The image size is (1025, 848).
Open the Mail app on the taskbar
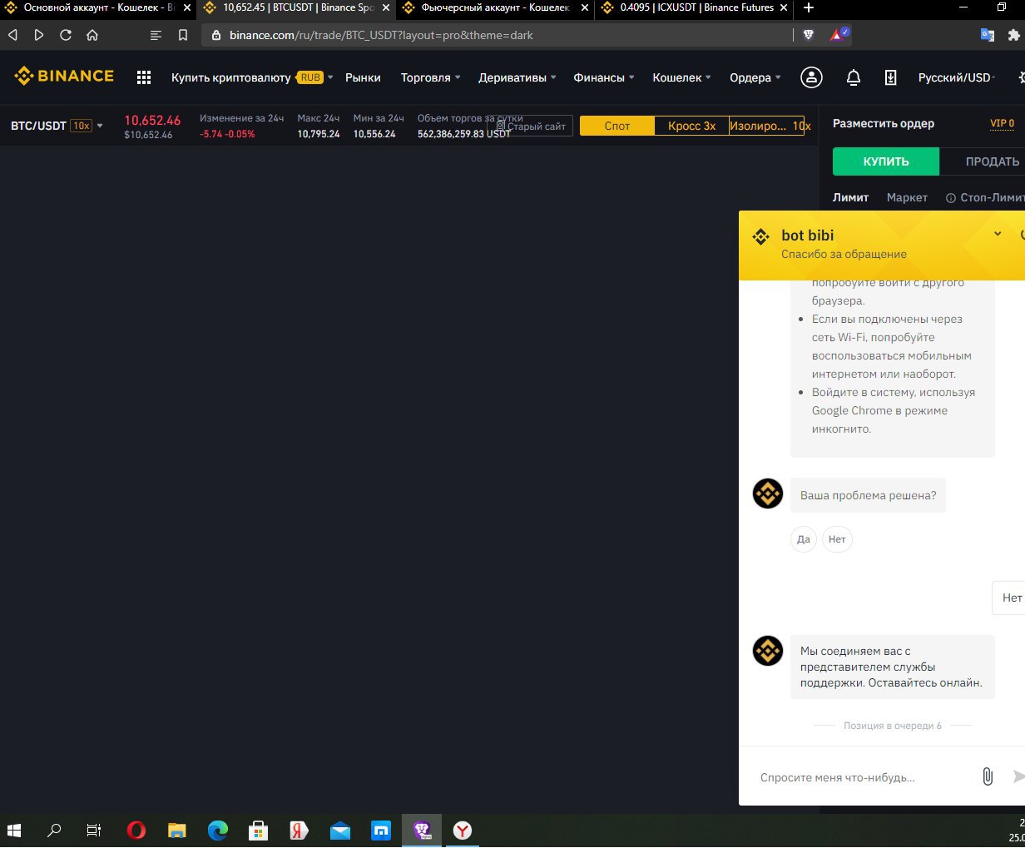tap(340, 830)
